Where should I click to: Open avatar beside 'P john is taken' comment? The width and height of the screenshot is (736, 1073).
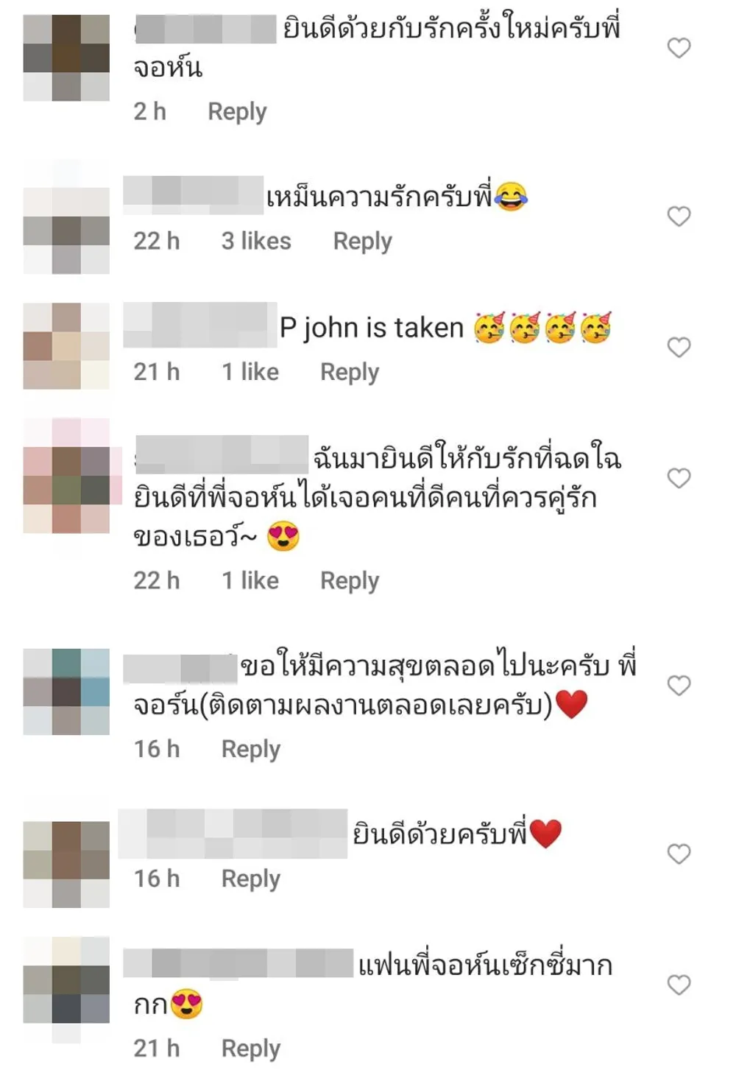[x=66, y=346]
